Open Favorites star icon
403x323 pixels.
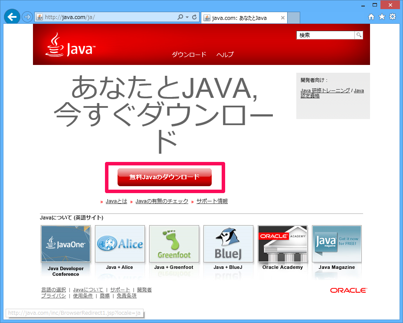click(382, 17)
